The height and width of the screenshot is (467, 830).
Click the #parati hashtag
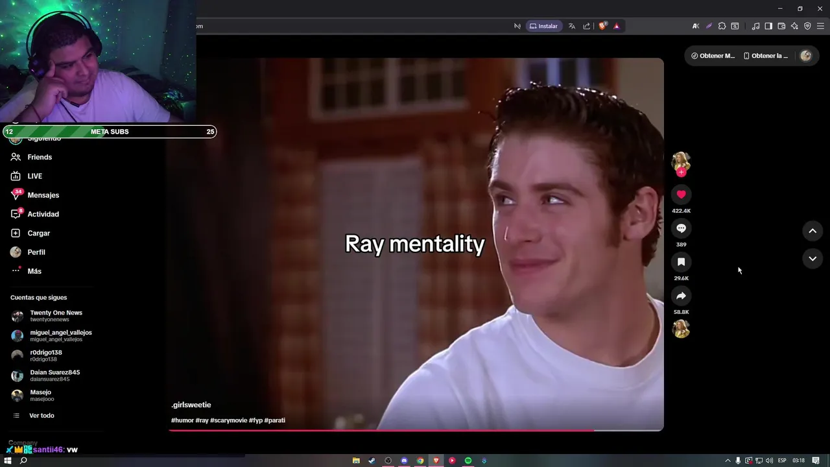coord(275,420)
